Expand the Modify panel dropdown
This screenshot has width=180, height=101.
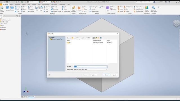click(53, 14)
